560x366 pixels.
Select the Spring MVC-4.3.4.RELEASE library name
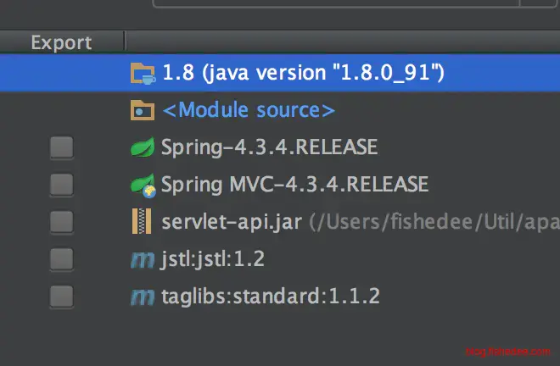[x=294, y=184]
